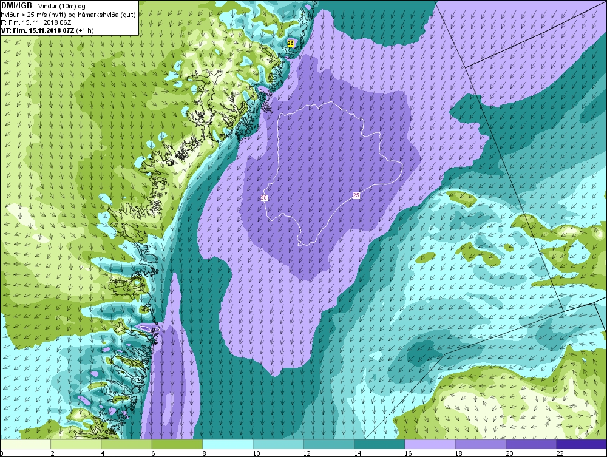Click the legend scale value 8

click(x=204, y=453)
